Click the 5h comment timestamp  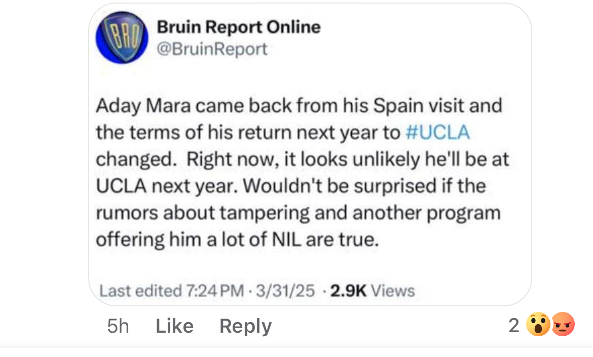118,326
